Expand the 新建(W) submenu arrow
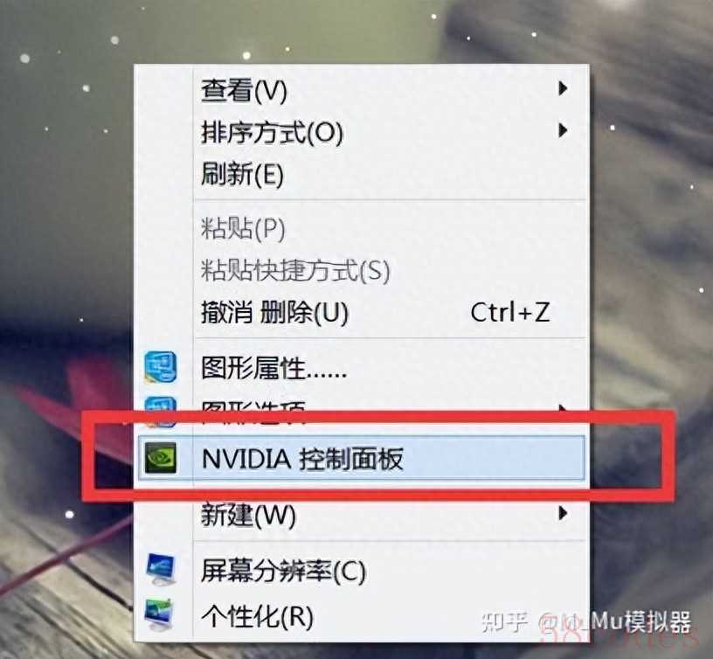The height and width of the screenshot is (659, 713). click(563, 513)
